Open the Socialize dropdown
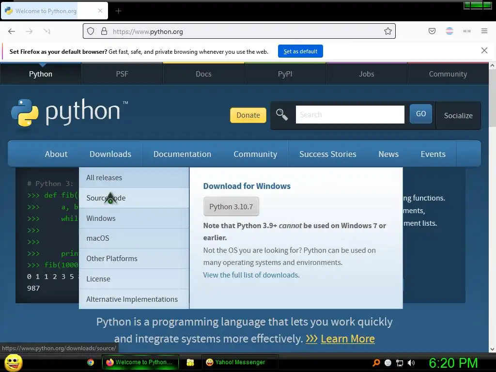496x372 pixels. [458, 115]
